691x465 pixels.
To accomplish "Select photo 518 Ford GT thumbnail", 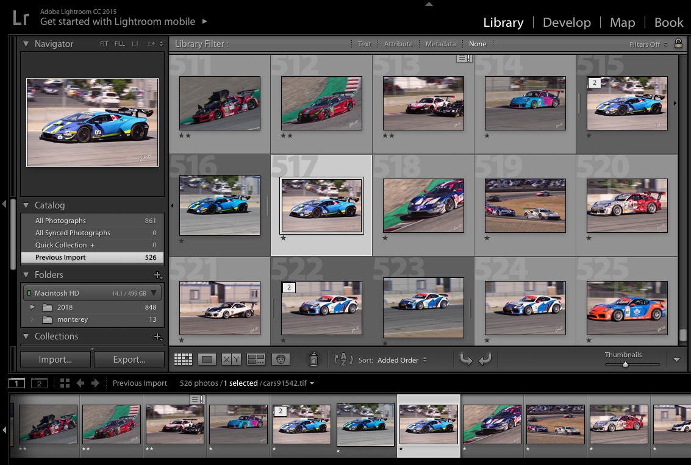I will click(x=423, y=205).
